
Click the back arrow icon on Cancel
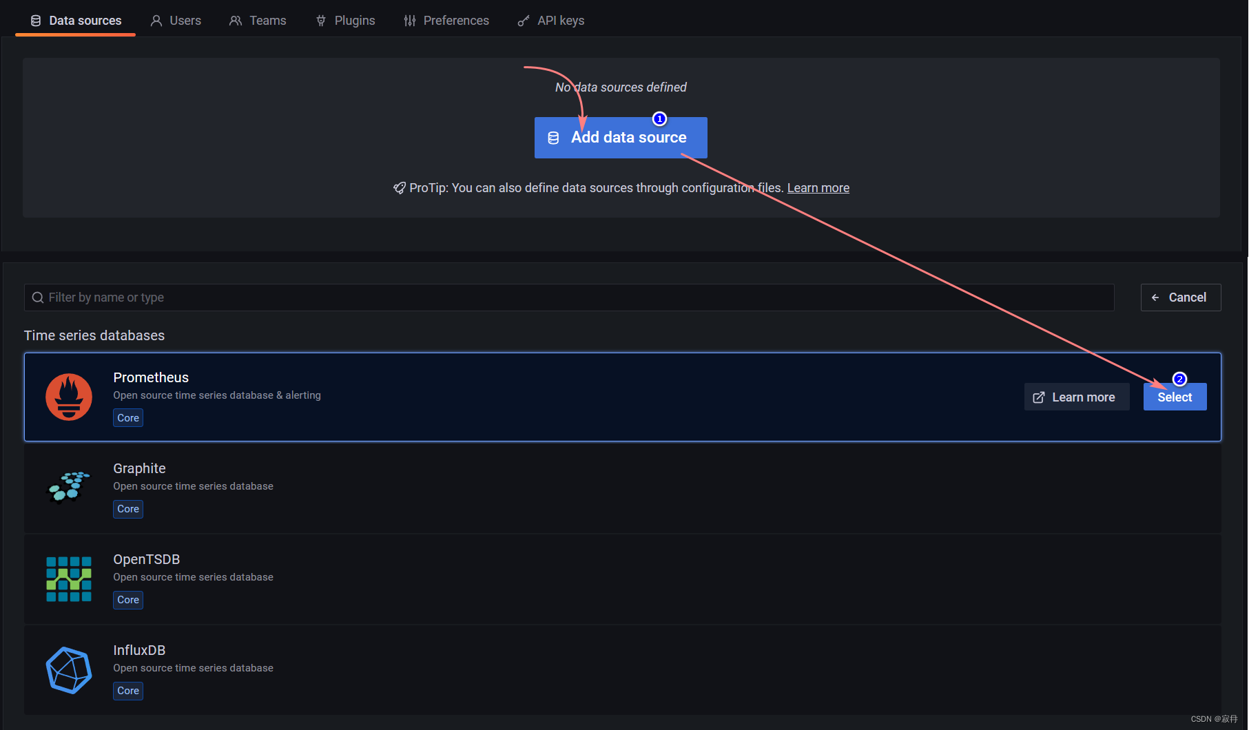pyautogui.click(x=1155, y=298)
